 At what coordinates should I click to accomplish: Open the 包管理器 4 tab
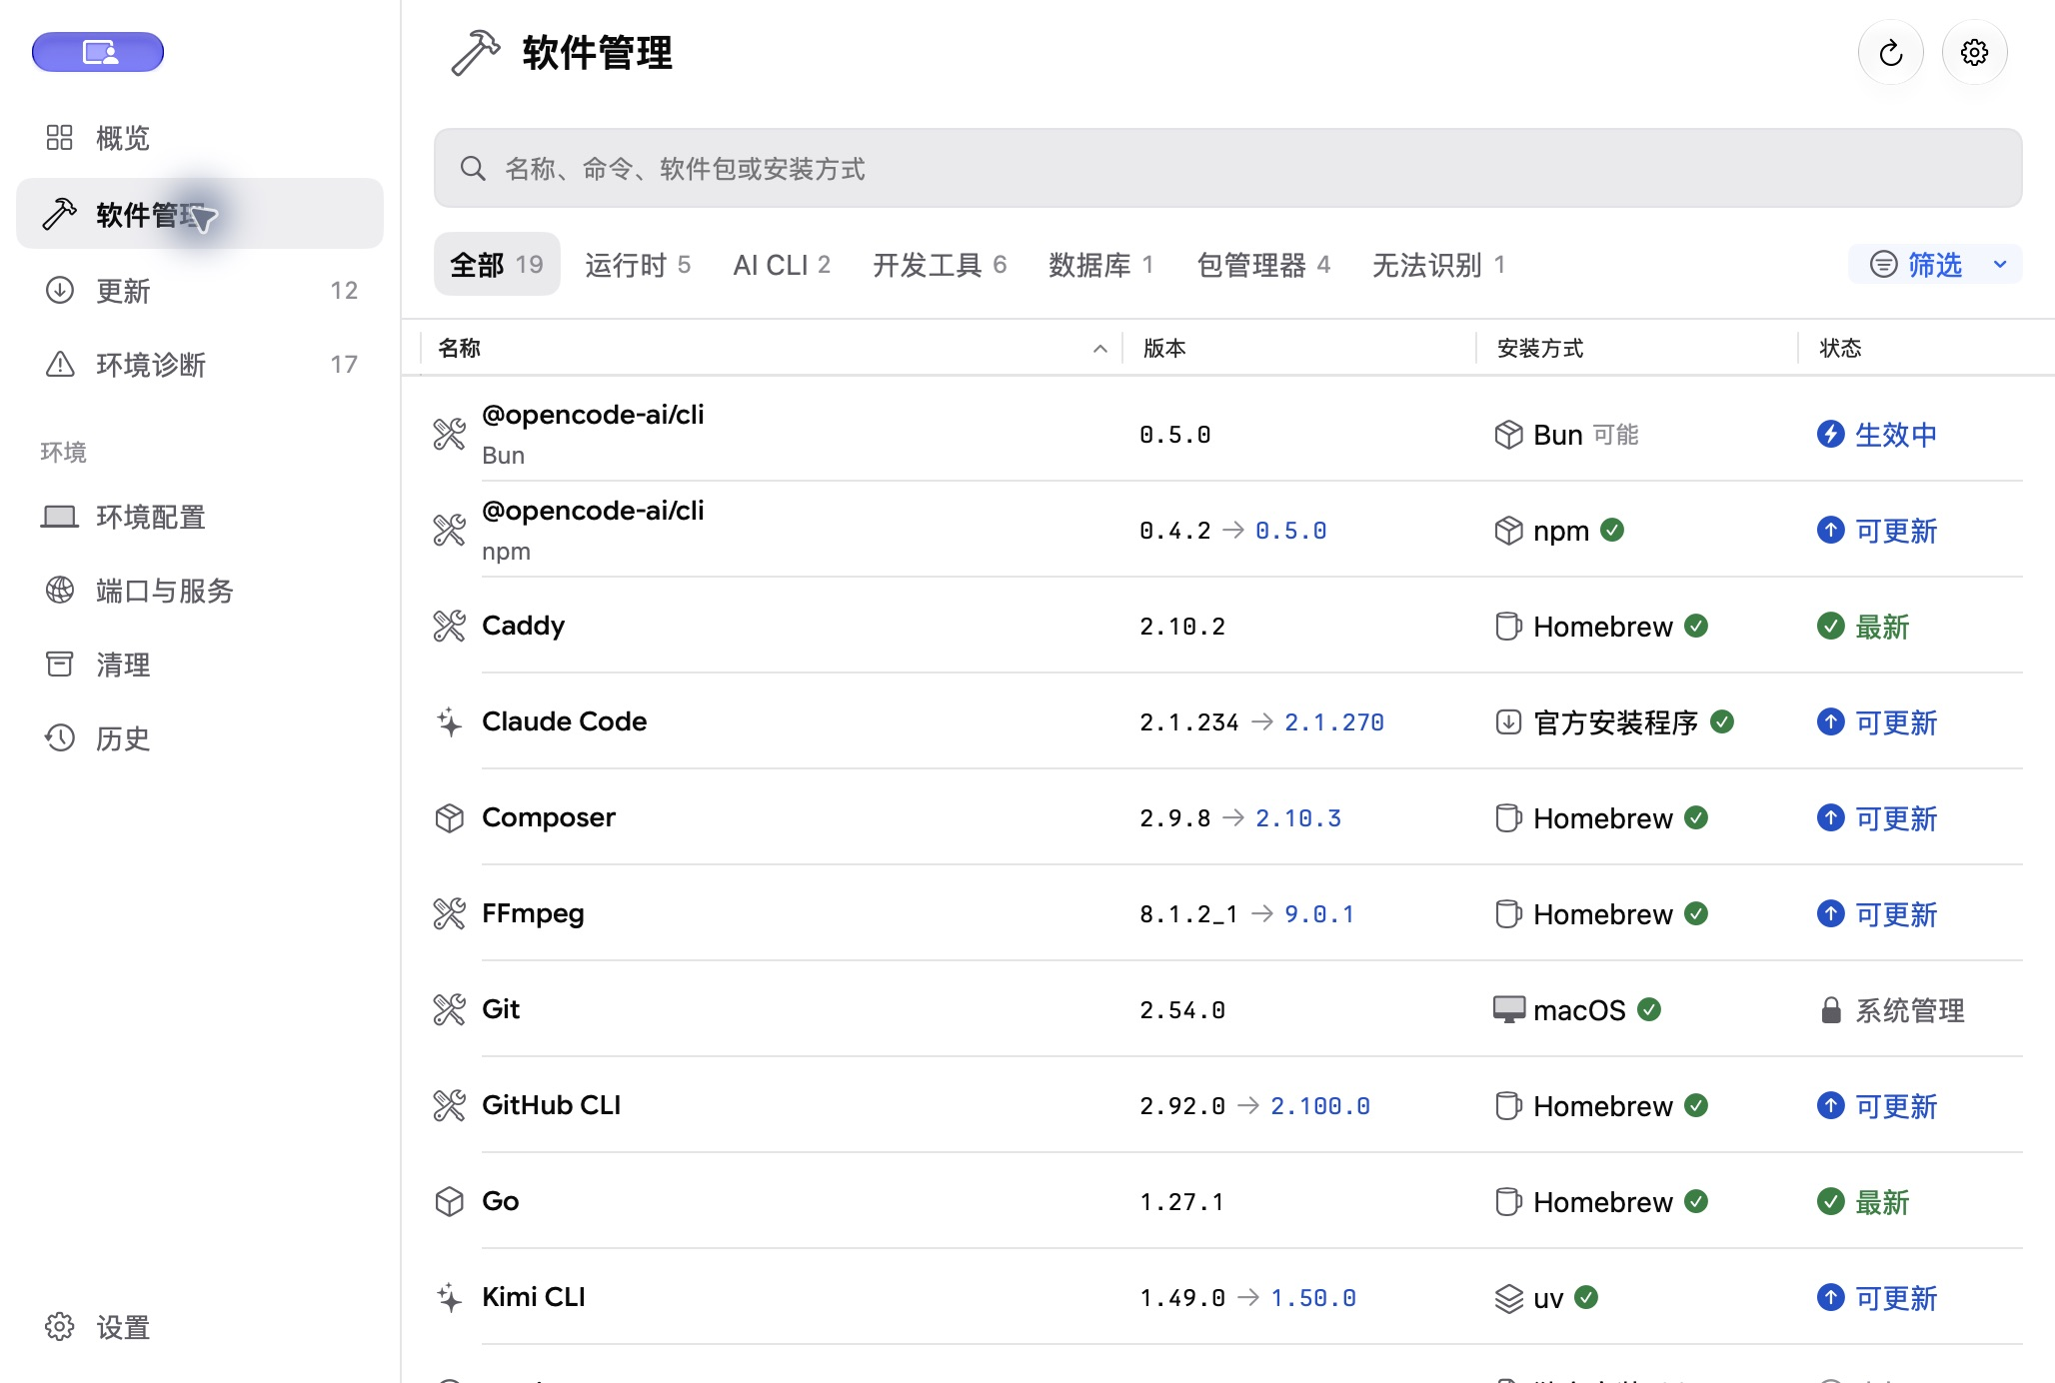click(1263, 264)
